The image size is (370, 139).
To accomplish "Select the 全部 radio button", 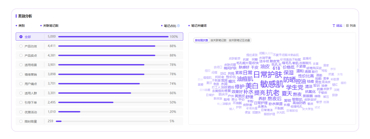I will point(21,37).
